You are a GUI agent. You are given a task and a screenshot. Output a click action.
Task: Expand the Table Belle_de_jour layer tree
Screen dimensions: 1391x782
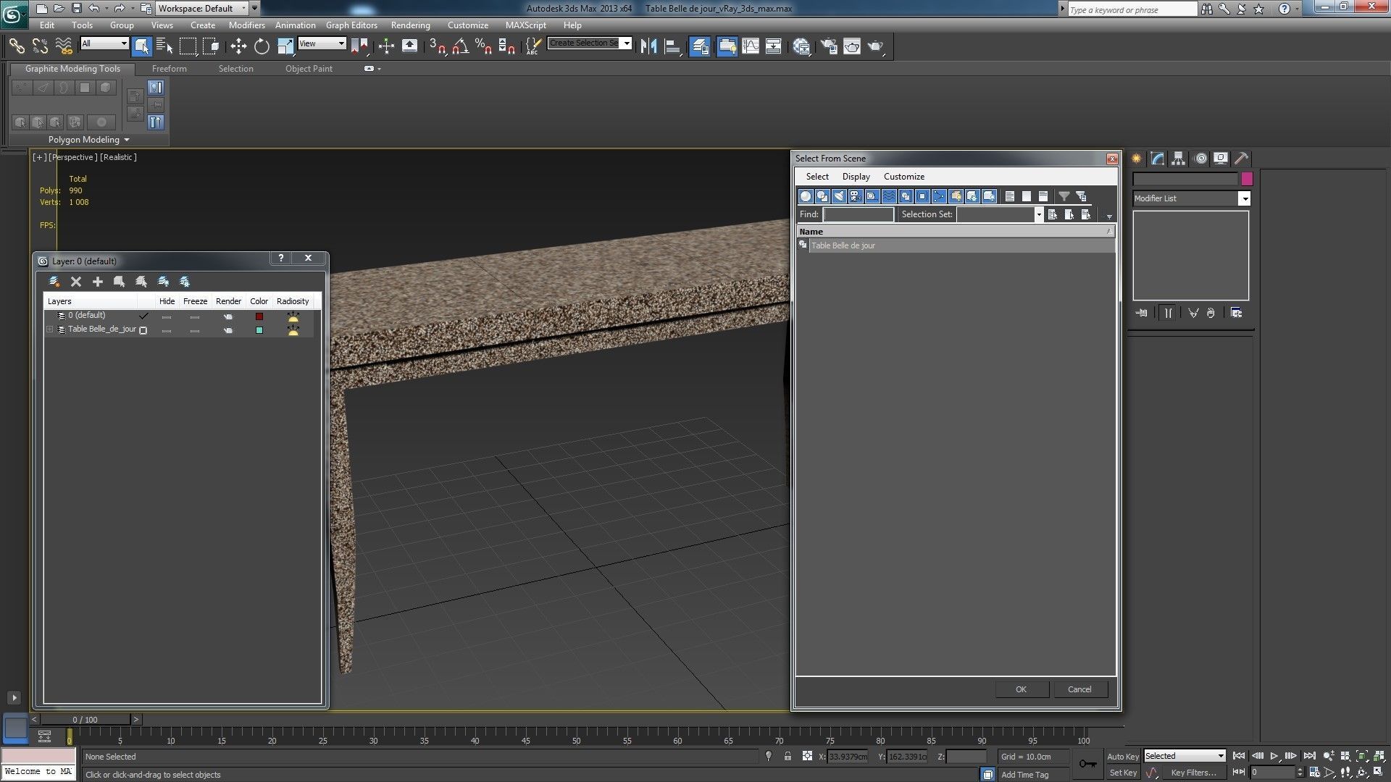pyautogui.click(x=50, y=329)
